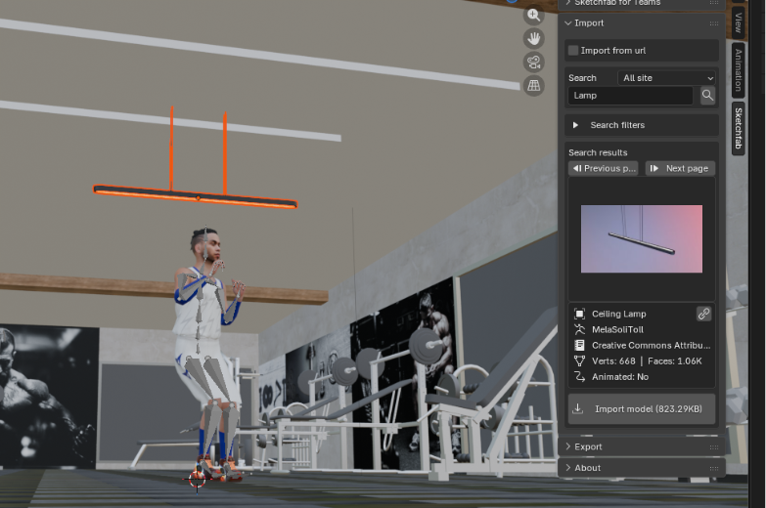This screenshot has height=508, width=766.
Task: Click Import model (823.29KB) button
Action: (642, 409)
